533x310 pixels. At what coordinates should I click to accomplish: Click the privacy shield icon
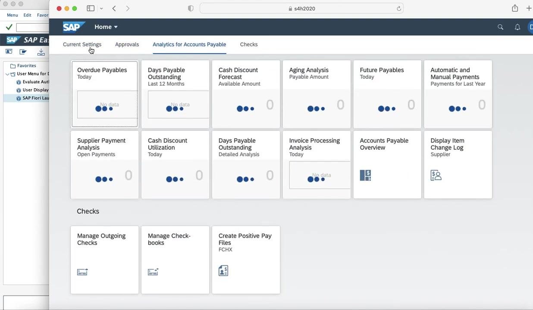pyautogui.click(x=191, y=8)
